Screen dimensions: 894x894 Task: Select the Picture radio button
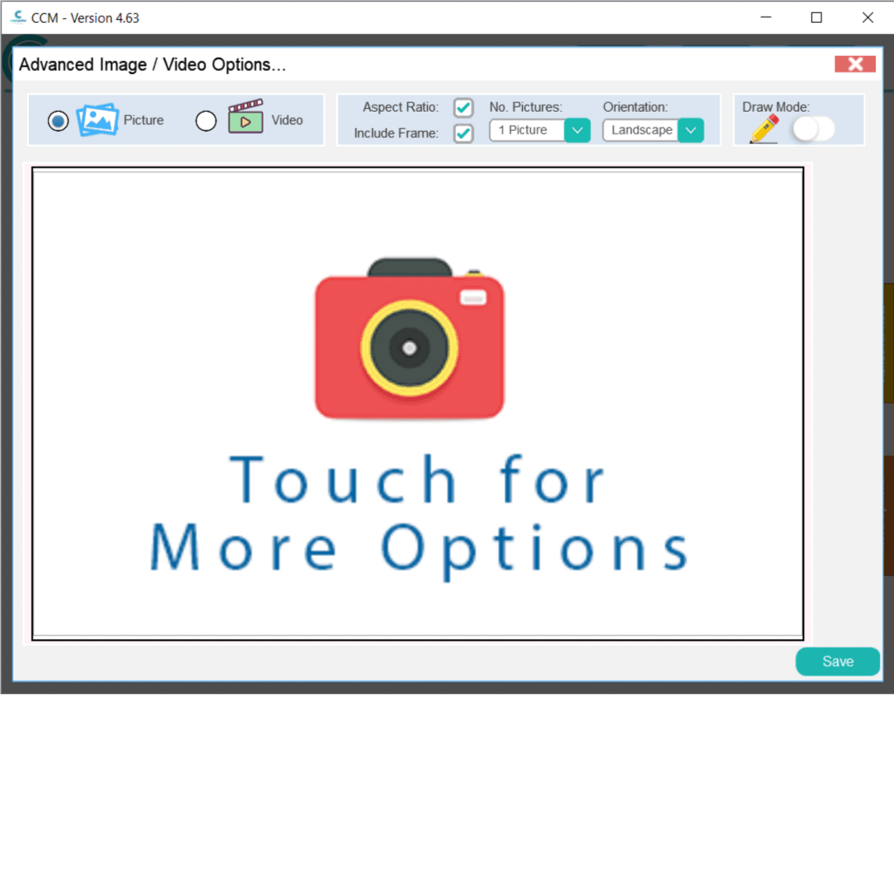(58, 120)
